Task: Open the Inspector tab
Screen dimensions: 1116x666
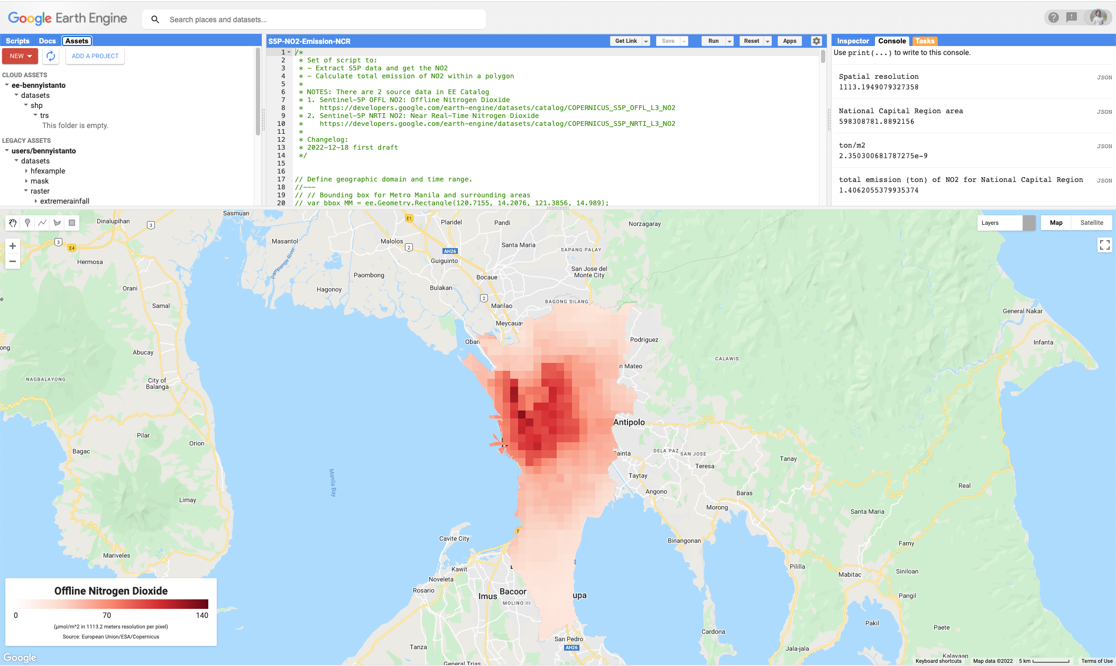Action: pyautogui.click(x=853, y=41)
